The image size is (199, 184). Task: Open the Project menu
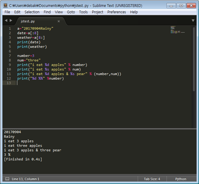(x=97, y=12)
